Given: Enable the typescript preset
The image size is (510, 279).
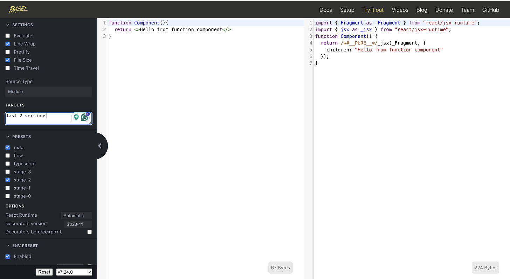Looking at the screenshot, I should 8,163.
